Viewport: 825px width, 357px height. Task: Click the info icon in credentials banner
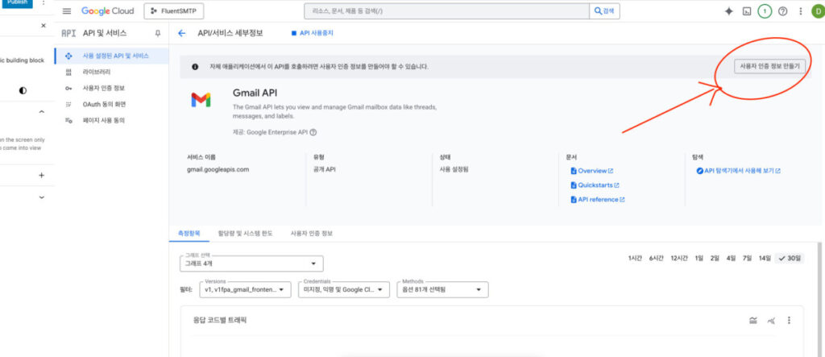tap(195, 67)
